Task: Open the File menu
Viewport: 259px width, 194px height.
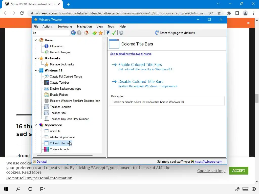Action: pos(36,26)
